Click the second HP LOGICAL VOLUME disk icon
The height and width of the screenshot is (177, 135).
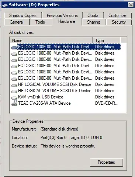(x=14, y=91)
